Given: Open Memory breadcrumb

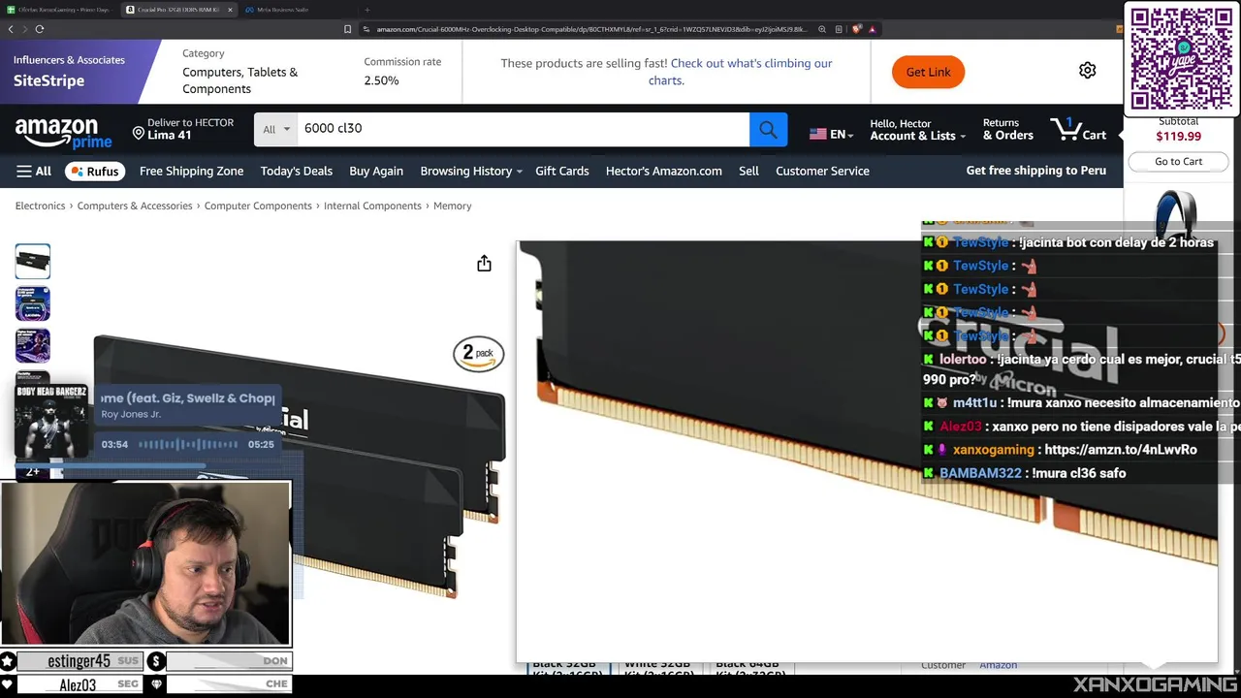Looking at the screenshot, I should [x=452, y=206].
